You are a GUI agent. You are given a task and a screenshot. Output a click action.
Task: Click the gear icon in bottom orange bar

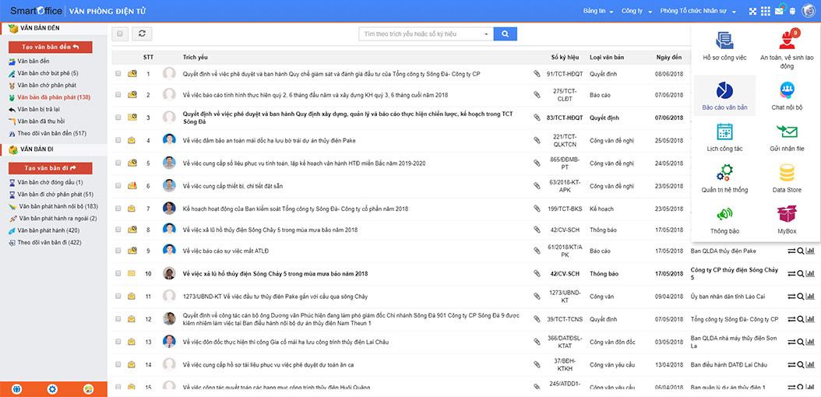tap(52, 389)
